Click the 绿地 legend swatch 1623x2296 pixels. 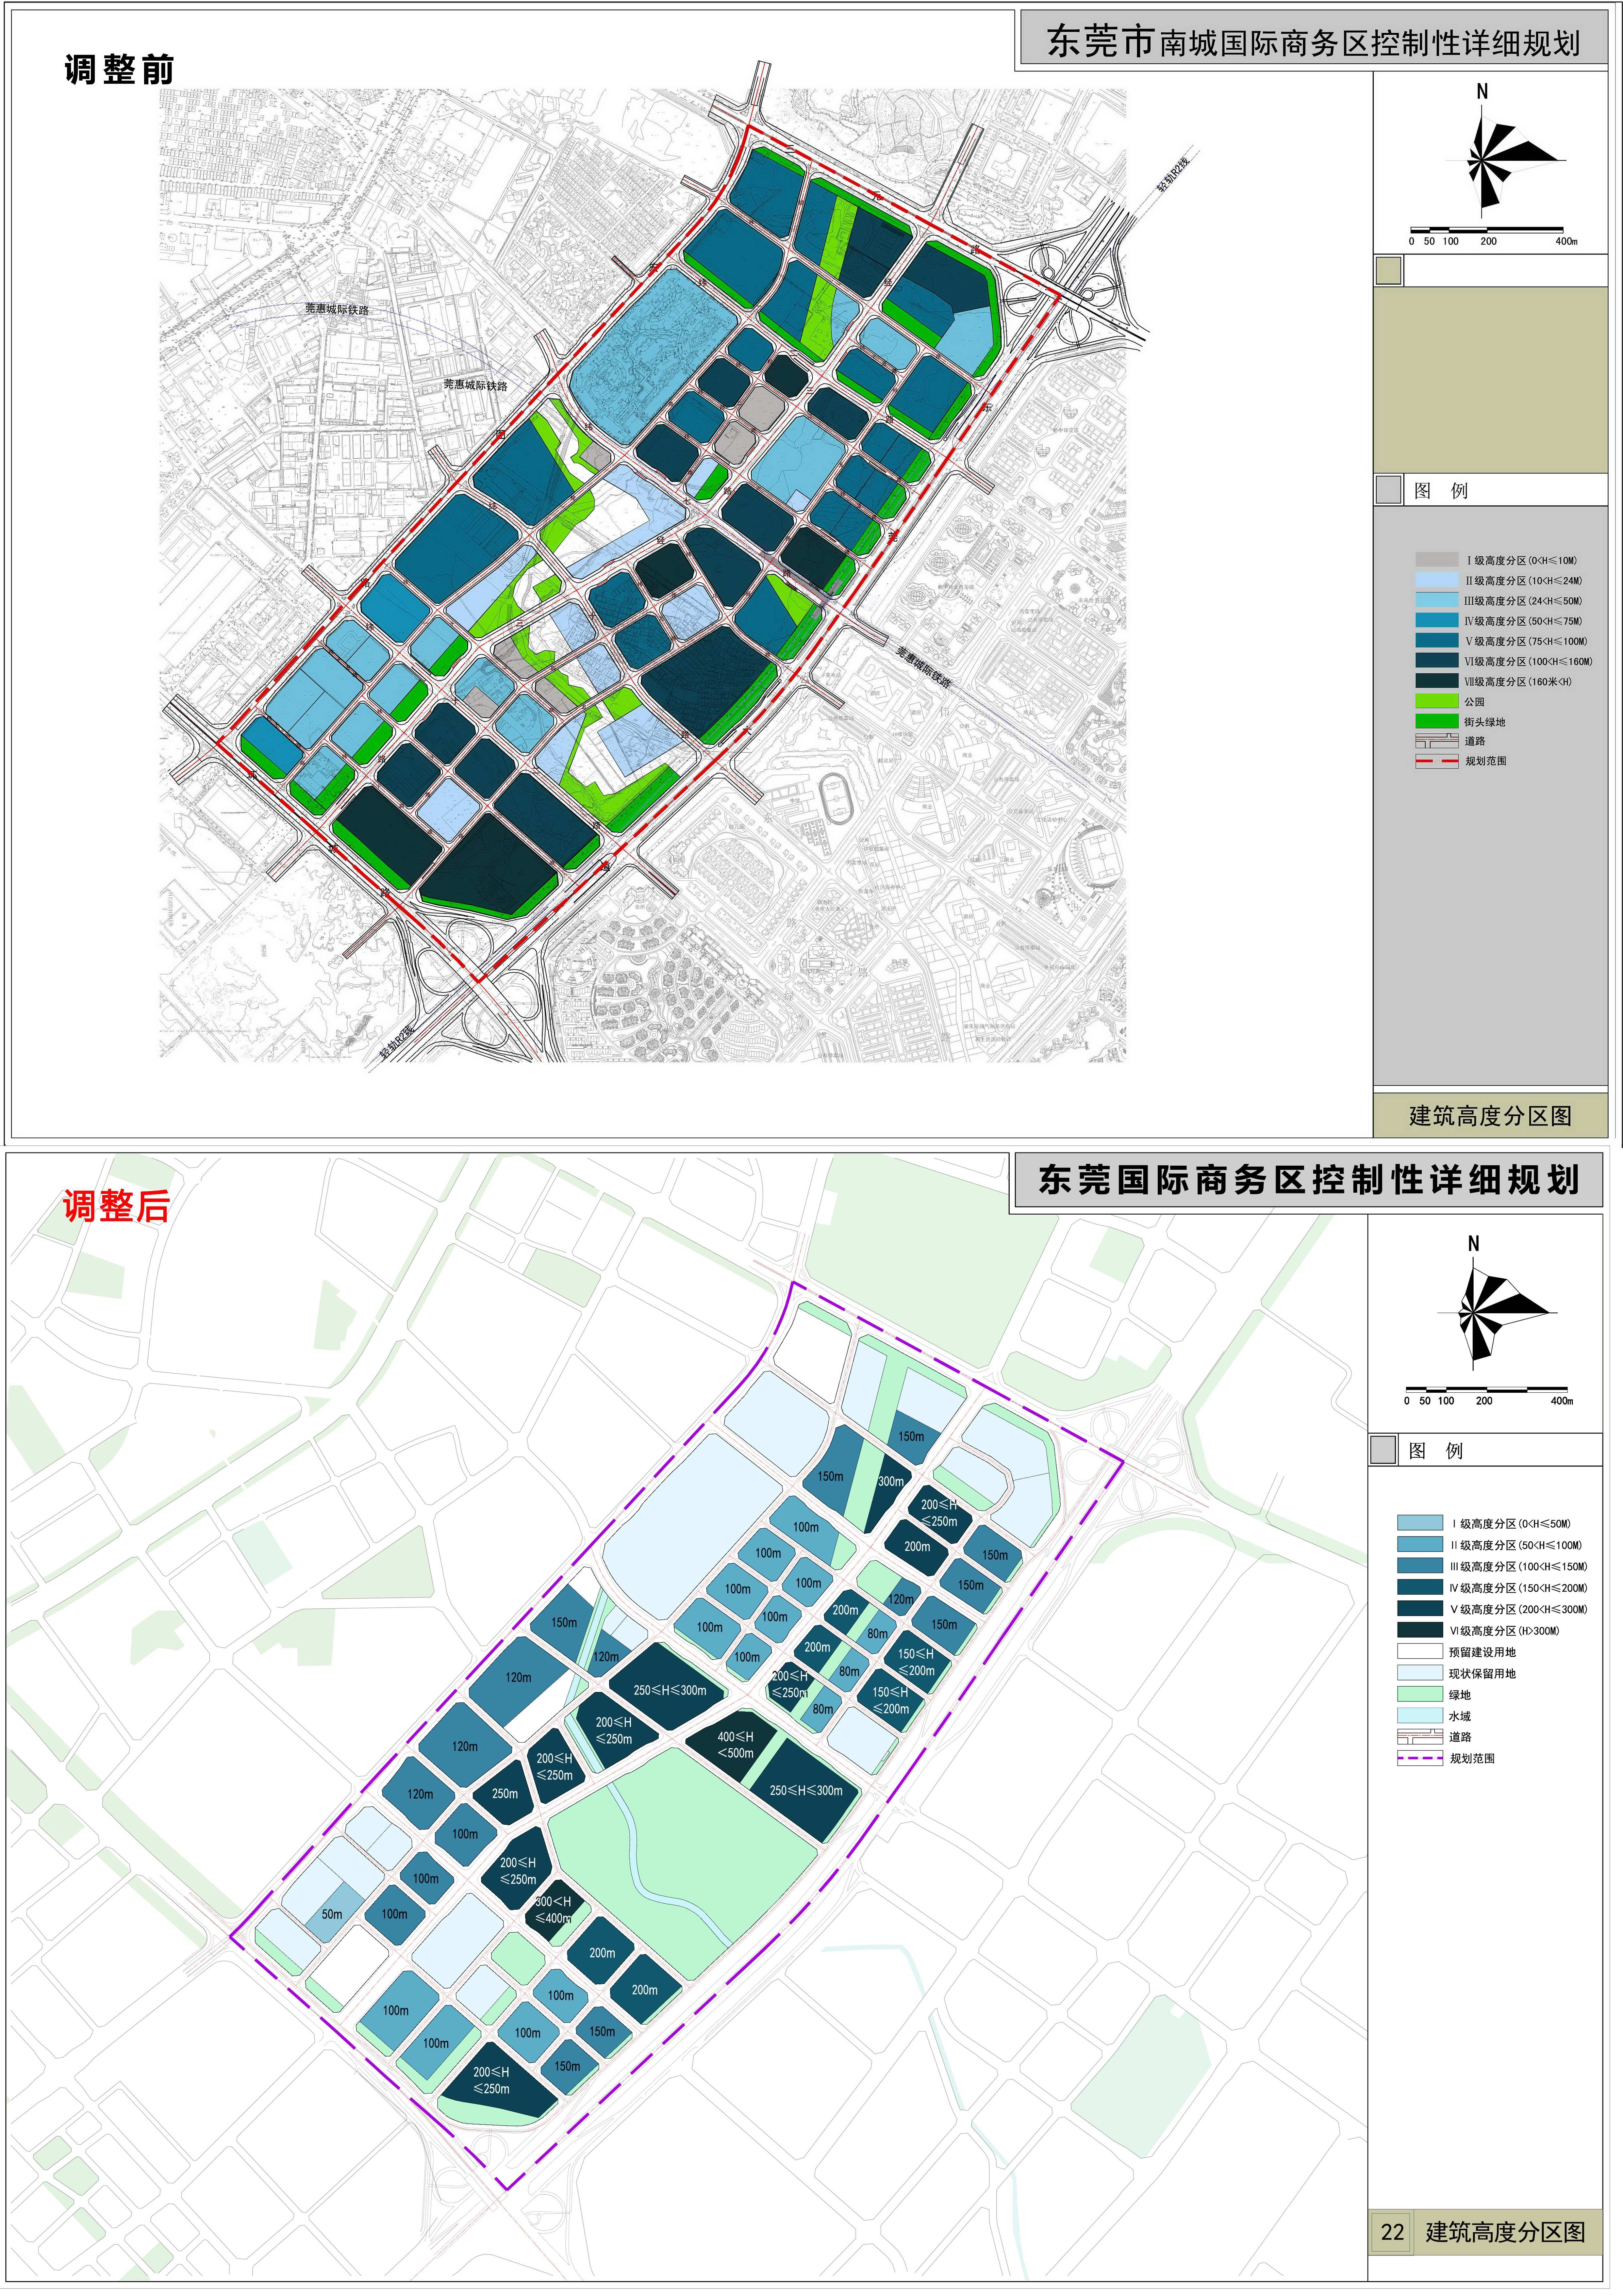1420,1695
